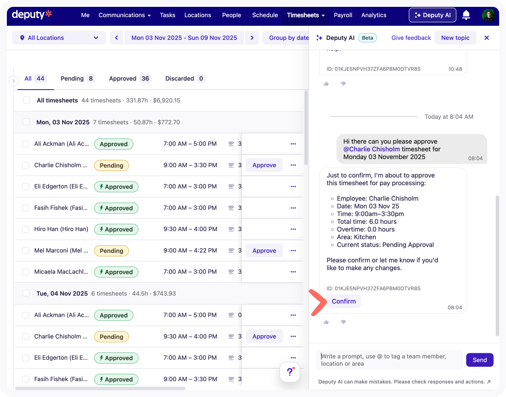Give thumbs down on the confirmation message
The image size is (506, 397).
click(x=343, y=322)
